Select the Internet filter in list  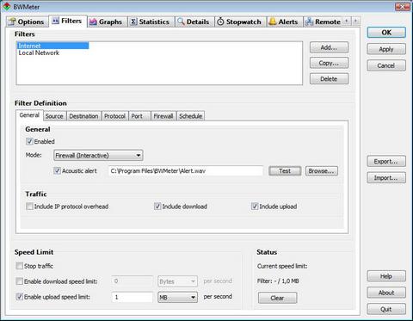point(52,46)
